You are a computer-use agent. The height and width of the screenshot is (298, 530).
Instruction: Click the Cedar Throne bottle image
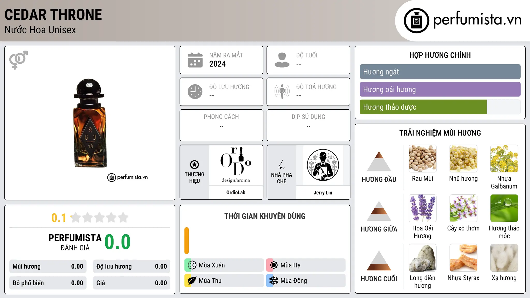pos(90,123)
